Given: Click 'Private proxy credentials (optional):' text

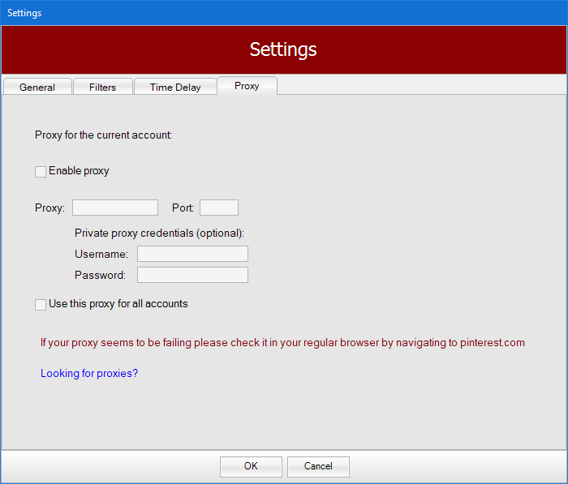Looking at the screenshot, I should 159,233.
